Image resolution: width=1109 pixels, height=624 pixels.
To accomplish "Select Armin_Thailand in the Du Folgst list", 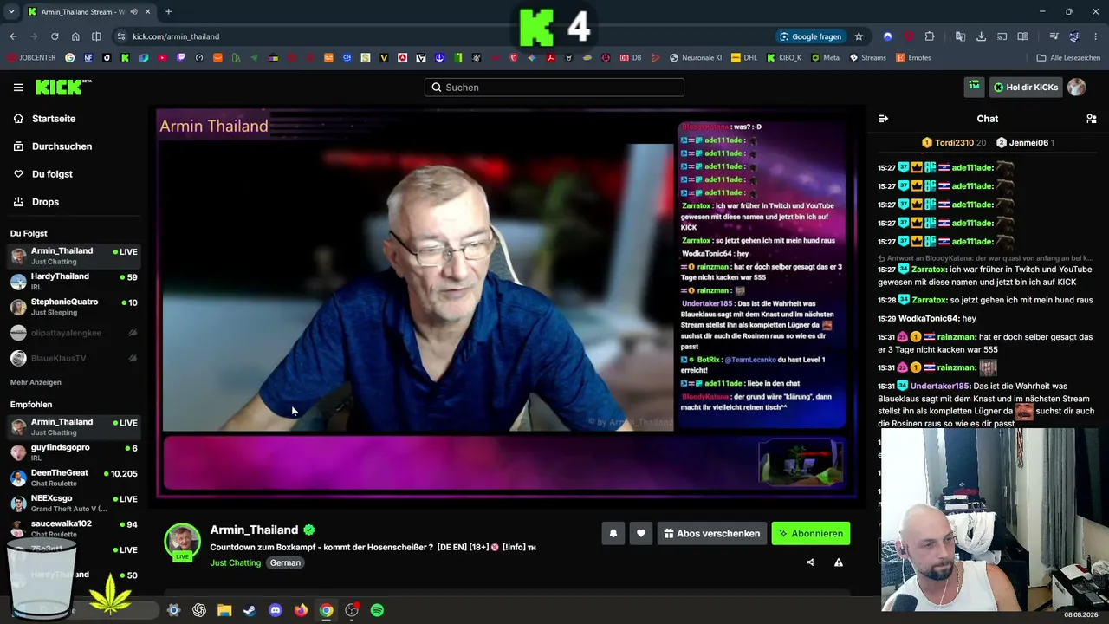I will [74, 256].
